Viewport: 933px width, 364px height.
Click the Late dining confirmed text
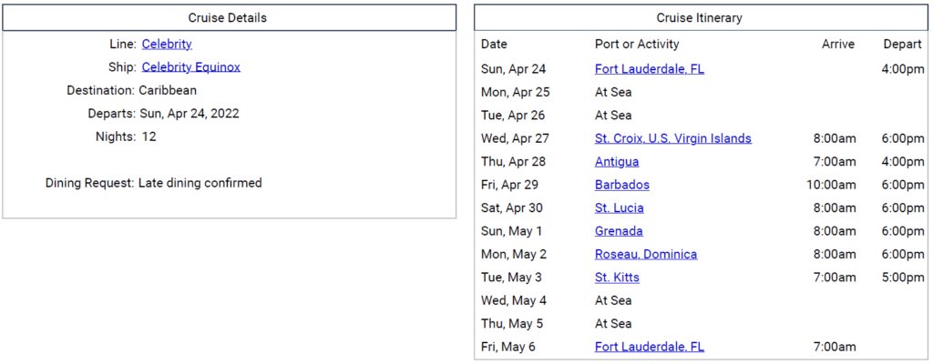[x=200, y=183]
